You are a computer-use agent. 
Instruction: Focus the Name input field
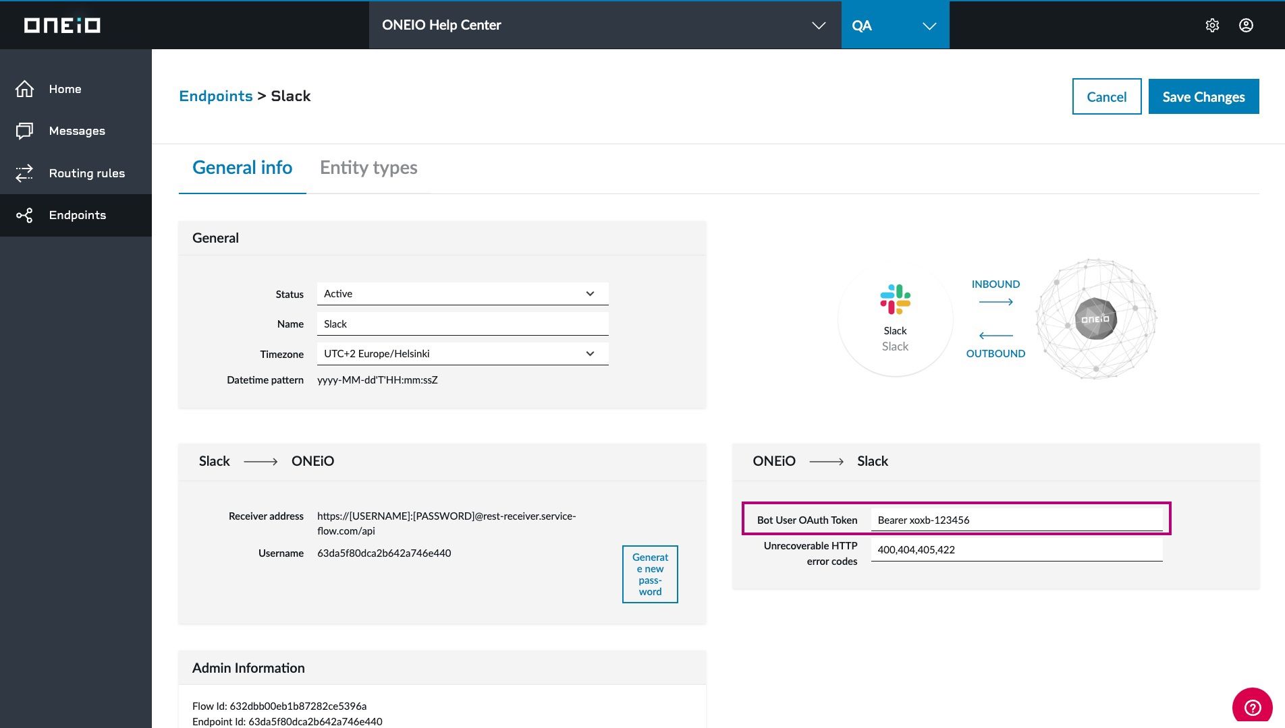462,324
